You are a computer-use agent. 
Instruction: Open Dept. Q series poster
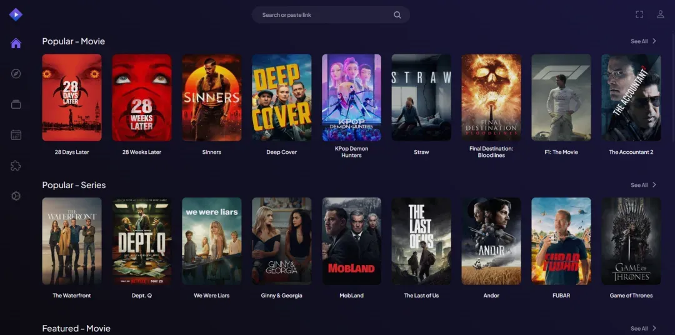pyautogui.click(x=142, y=241)
